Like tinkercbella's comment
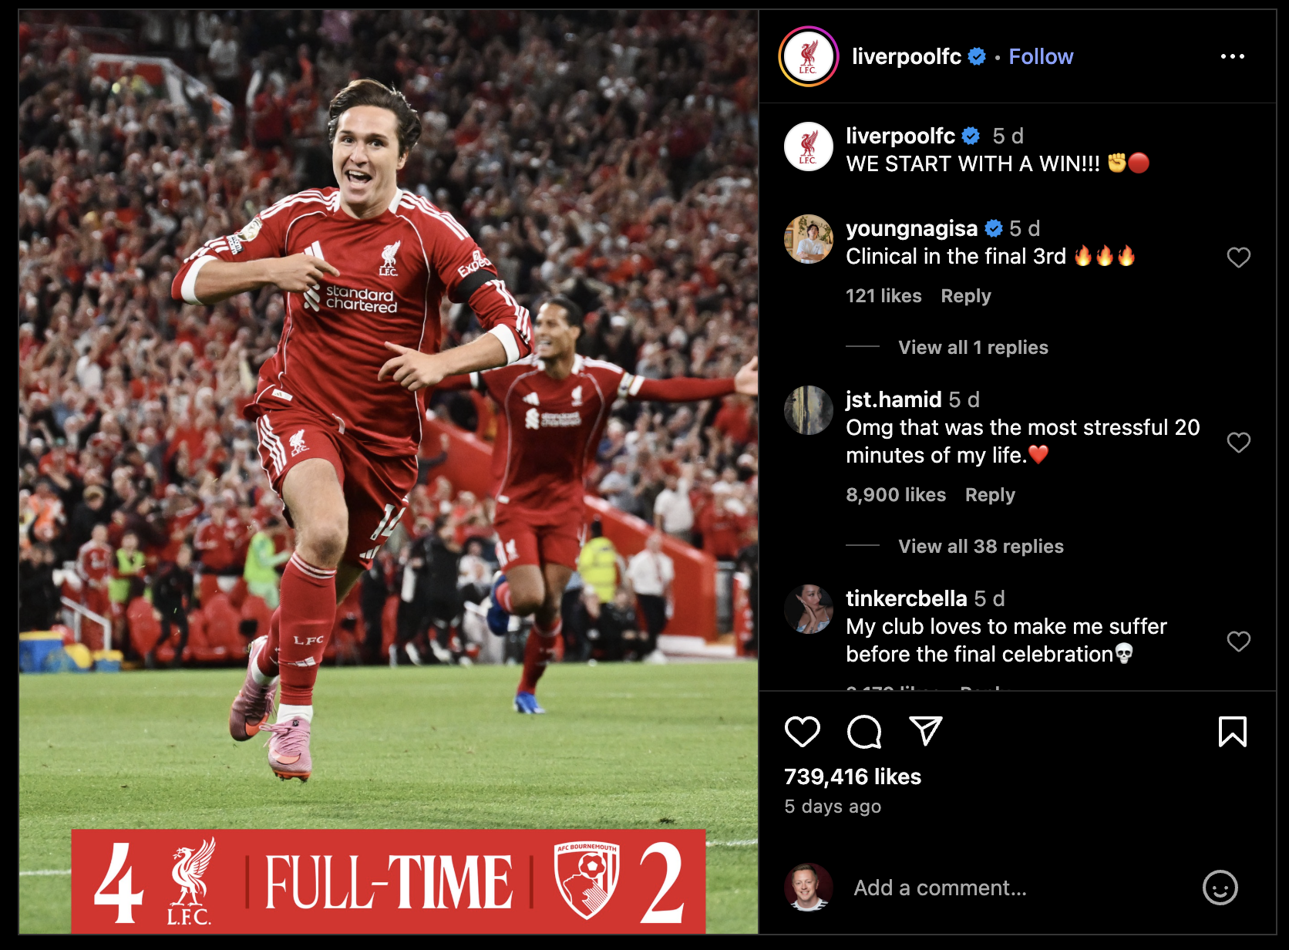1289x950 pixels. [1238, 642]
